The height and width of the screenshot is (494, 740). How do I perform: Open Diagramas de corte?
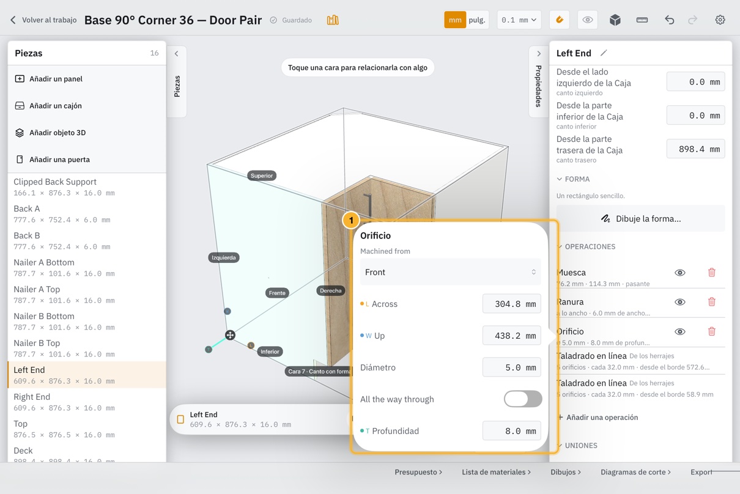pos(635,472)
